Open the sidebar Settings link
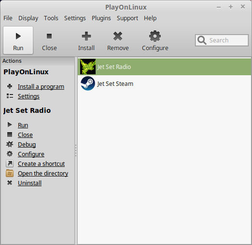This screenshot has height=245, width=252. (x=28, y=96)
